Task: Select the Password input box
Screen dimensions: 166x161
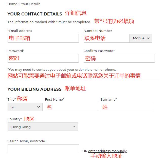Action: click(43, 58)
